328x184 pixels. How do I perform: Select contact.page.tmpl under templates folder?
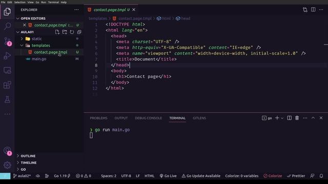[x=51, y=52]
